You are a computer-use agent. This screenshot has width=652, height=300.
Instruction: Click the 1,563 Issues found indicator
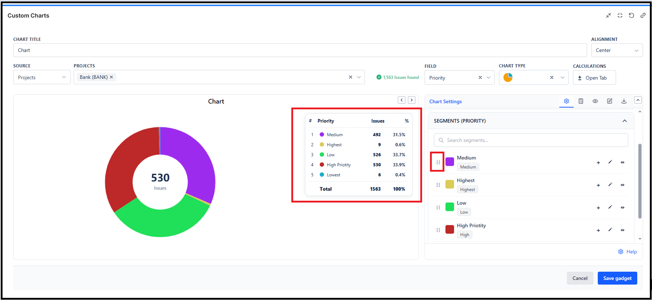click(x=398, y=77)
